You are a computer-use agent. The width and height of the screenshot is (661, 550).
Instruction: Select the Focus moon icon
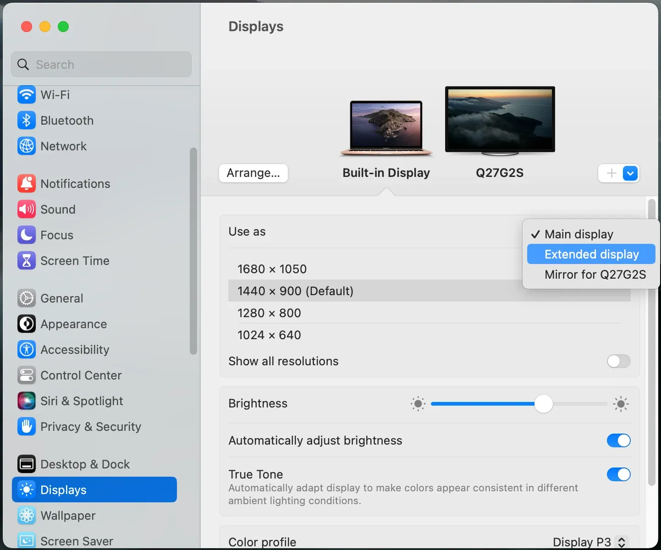point(27,235)
